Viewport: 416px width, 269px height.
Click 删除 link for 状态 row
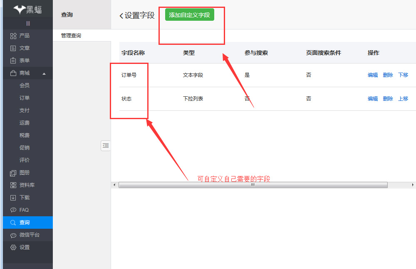388,99
